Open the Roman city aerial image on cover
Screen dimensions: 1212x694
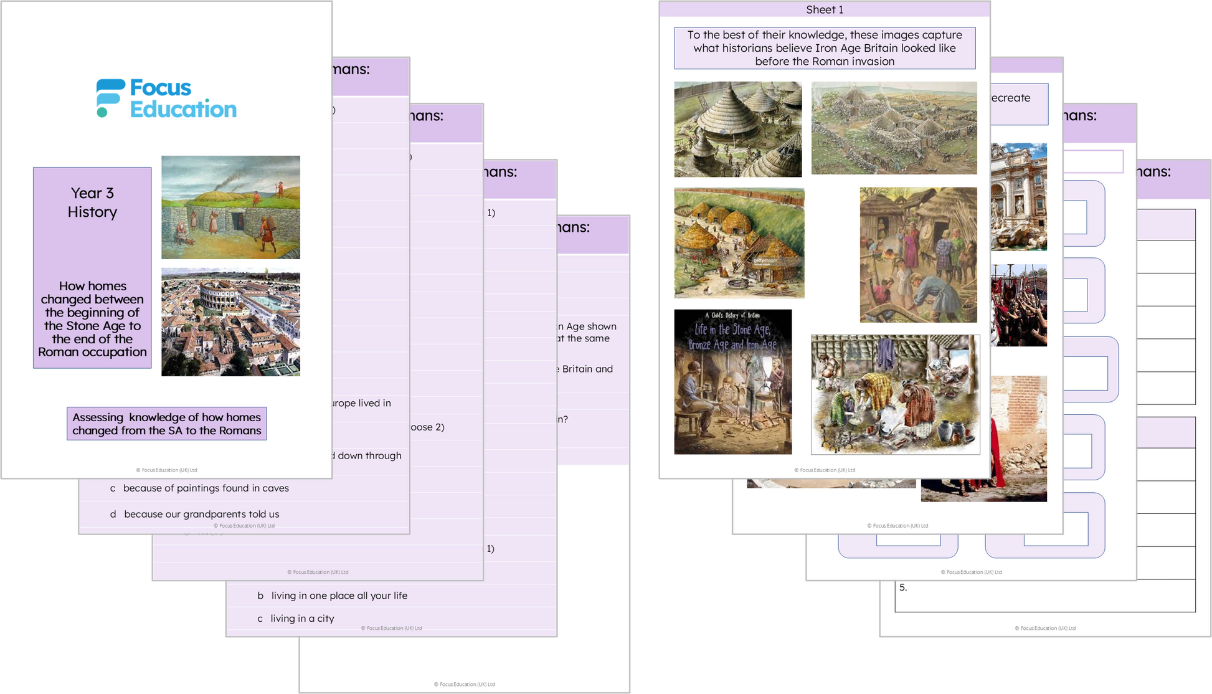coord(230,322)
